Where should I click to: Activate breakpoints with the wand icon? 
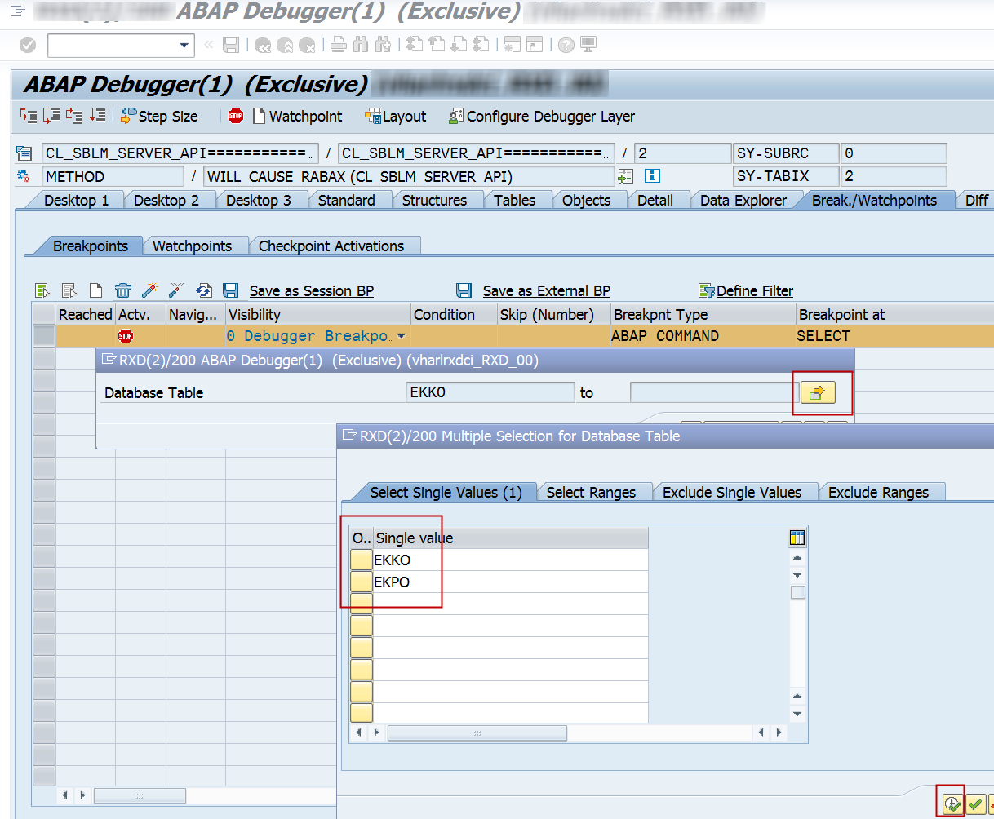coord(149,290)
